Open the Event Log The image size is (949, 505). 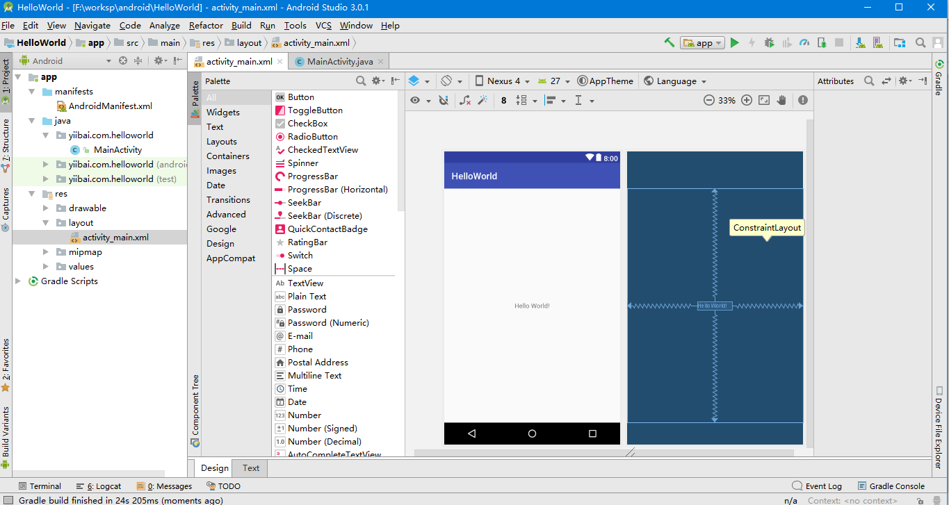pyautogui.click(x=817, y=486)
